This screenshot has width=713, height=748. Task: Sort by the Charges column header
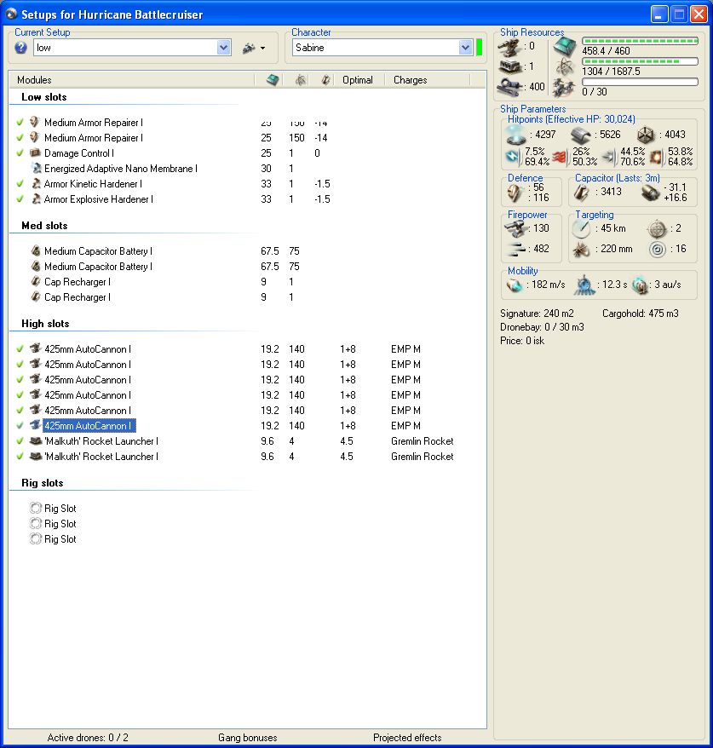point(410,80)
